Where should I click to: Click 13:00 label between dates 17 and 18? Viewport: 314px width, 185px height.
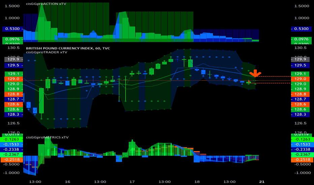pyautogui.click(x=165, y=182)
